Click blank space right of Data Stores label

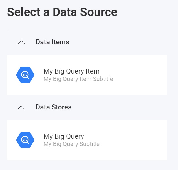pos(118,107)
